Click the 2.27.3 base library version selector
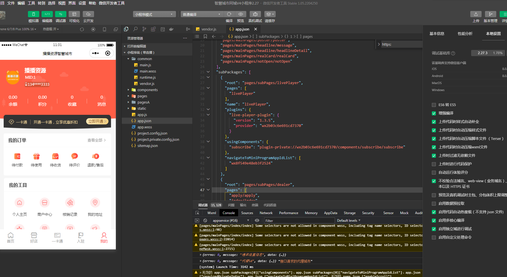507x277 pixels. (x=488, y=53)
